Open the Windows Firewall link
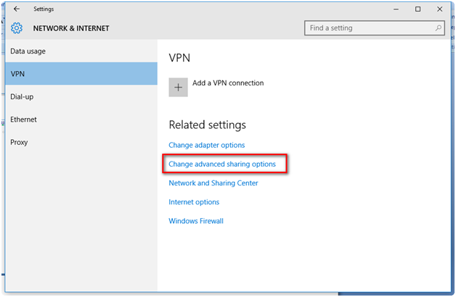The width and height of the screenshot is (456, 297). [196, 221]
